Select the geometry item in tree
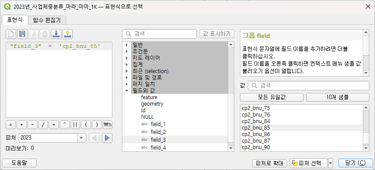The image size is (375, 170). pos(152,104)
